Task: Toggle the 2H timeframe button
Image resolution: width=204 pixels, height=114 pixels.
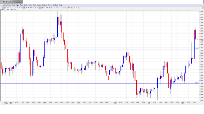Action: (26, 8)
